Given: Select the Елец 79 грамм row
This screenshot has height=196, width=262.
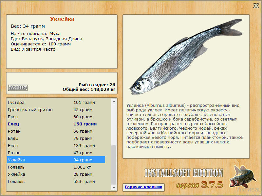Looking at the screenshot, I should click(x=56, y=138).
